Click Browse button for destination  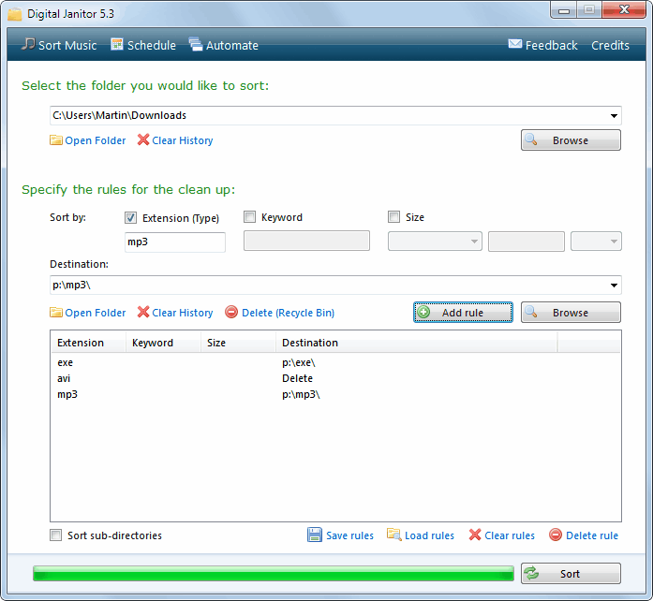coord(571,313)
